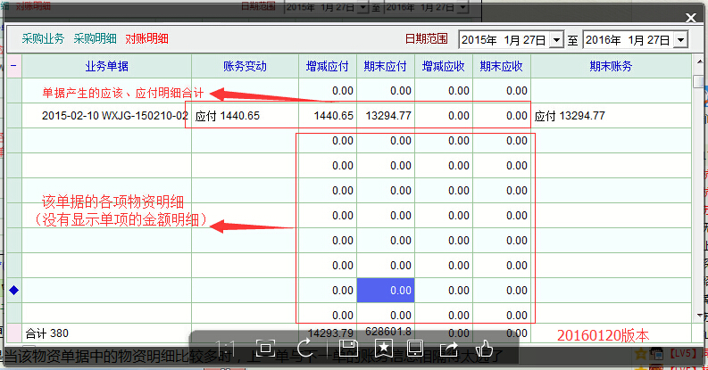Click the 期末应付 column header
The width and height of the screenshot is (708, 370).
(x=386, y=66)
